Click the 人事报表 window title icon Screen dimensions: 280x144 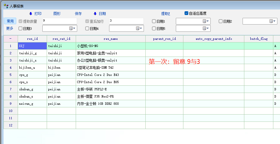tap(6, 6)
